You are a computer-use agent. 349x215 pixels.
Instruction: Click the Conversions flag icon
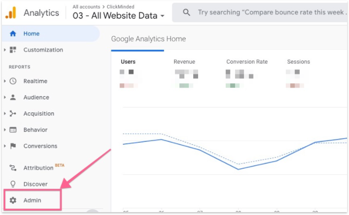[x=13, y=146]
